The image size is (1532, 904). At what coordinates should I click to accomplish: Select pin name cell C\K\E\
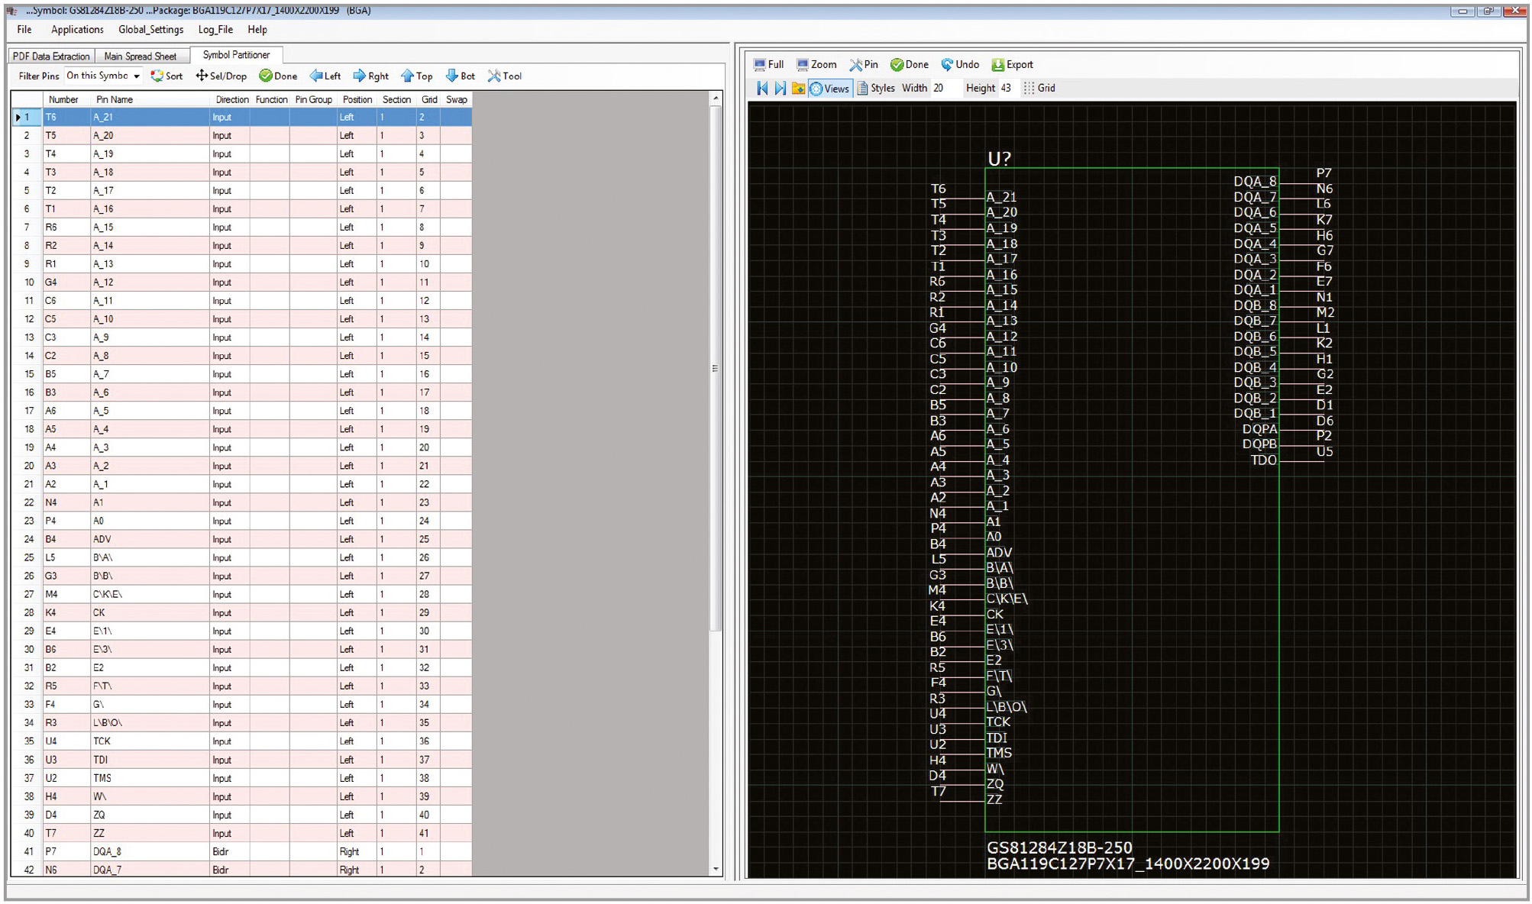150,594
